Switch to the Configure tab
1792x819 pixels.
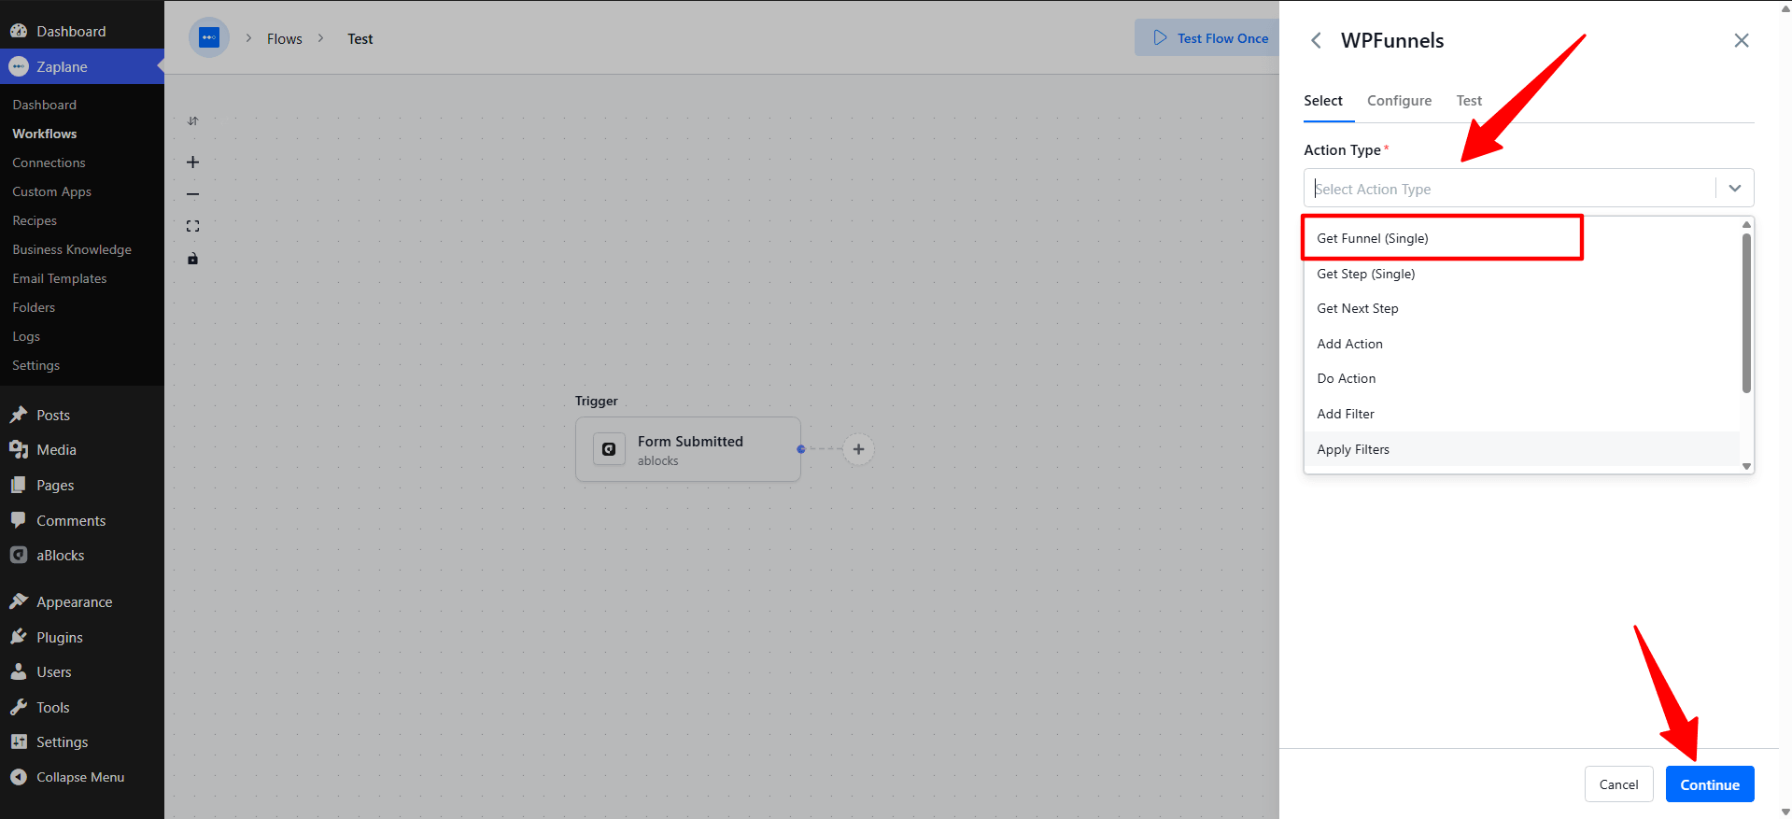[1399, 101]
